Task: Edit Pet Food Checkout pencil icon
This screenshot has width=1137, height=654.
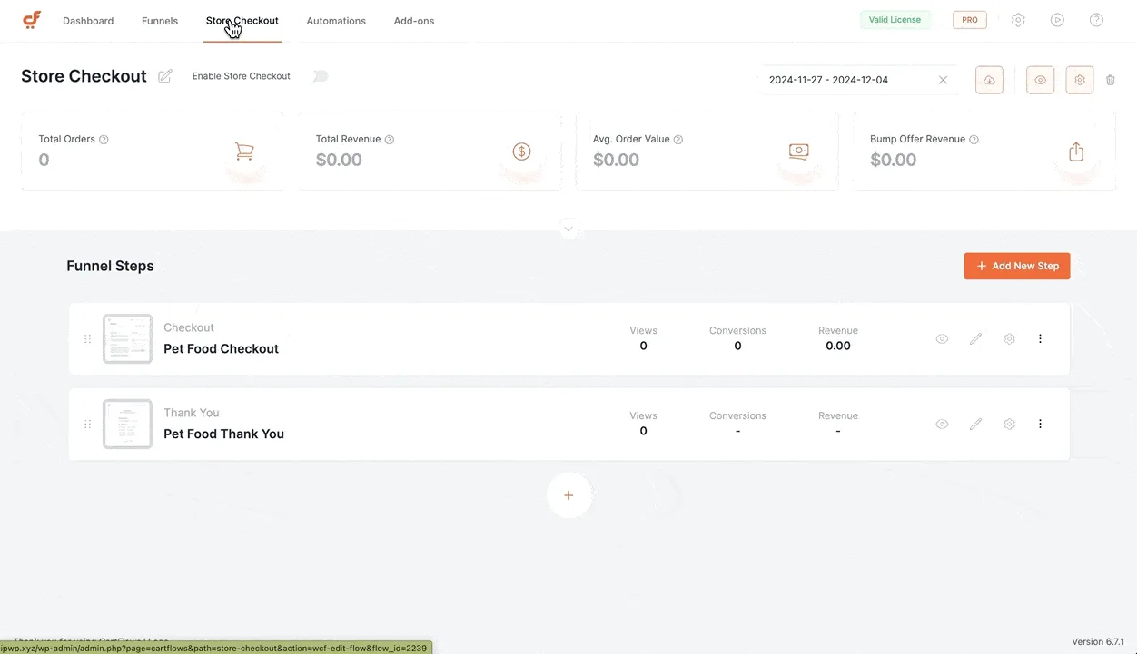Action: 975,339
